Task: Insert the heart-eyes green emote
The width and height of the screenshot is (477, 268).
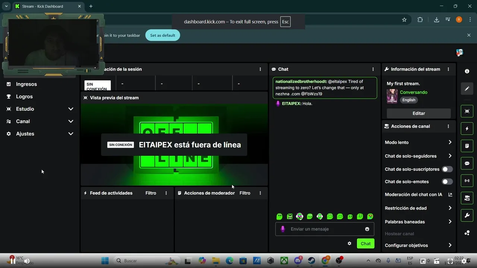Action: coord(370,216)
